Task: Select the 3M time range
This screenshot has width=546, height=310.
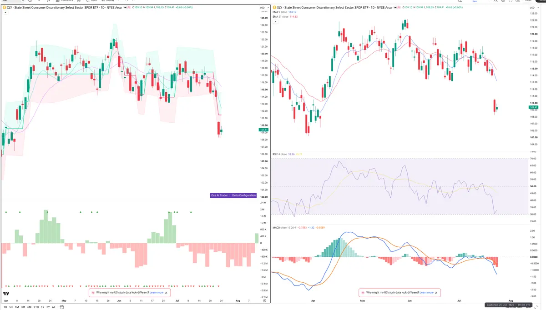Action: pyautogui.click(x=23, y=307)
